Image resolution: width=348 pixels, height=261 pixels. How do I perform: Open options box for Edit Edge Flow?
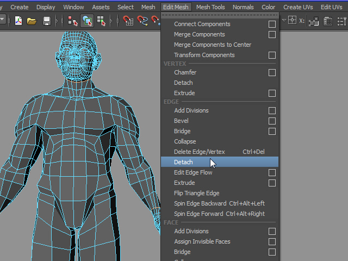[x=272, y=173]
